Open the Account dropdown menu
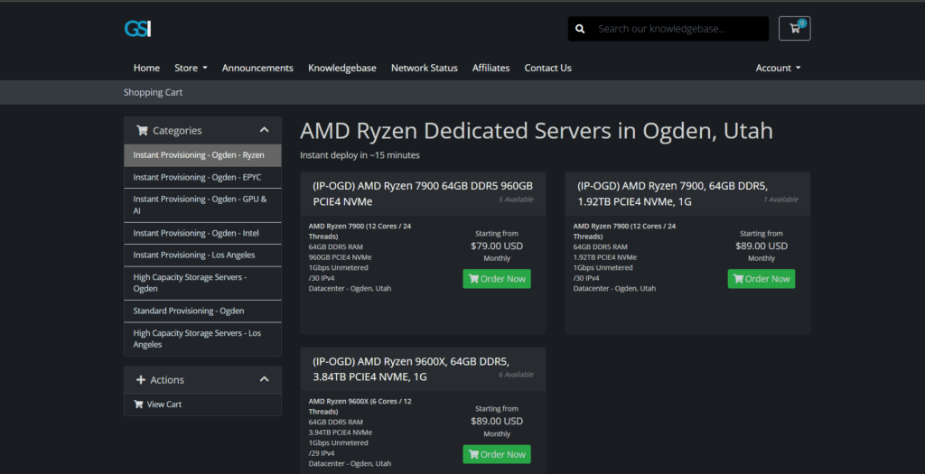 tap(778, 68)
